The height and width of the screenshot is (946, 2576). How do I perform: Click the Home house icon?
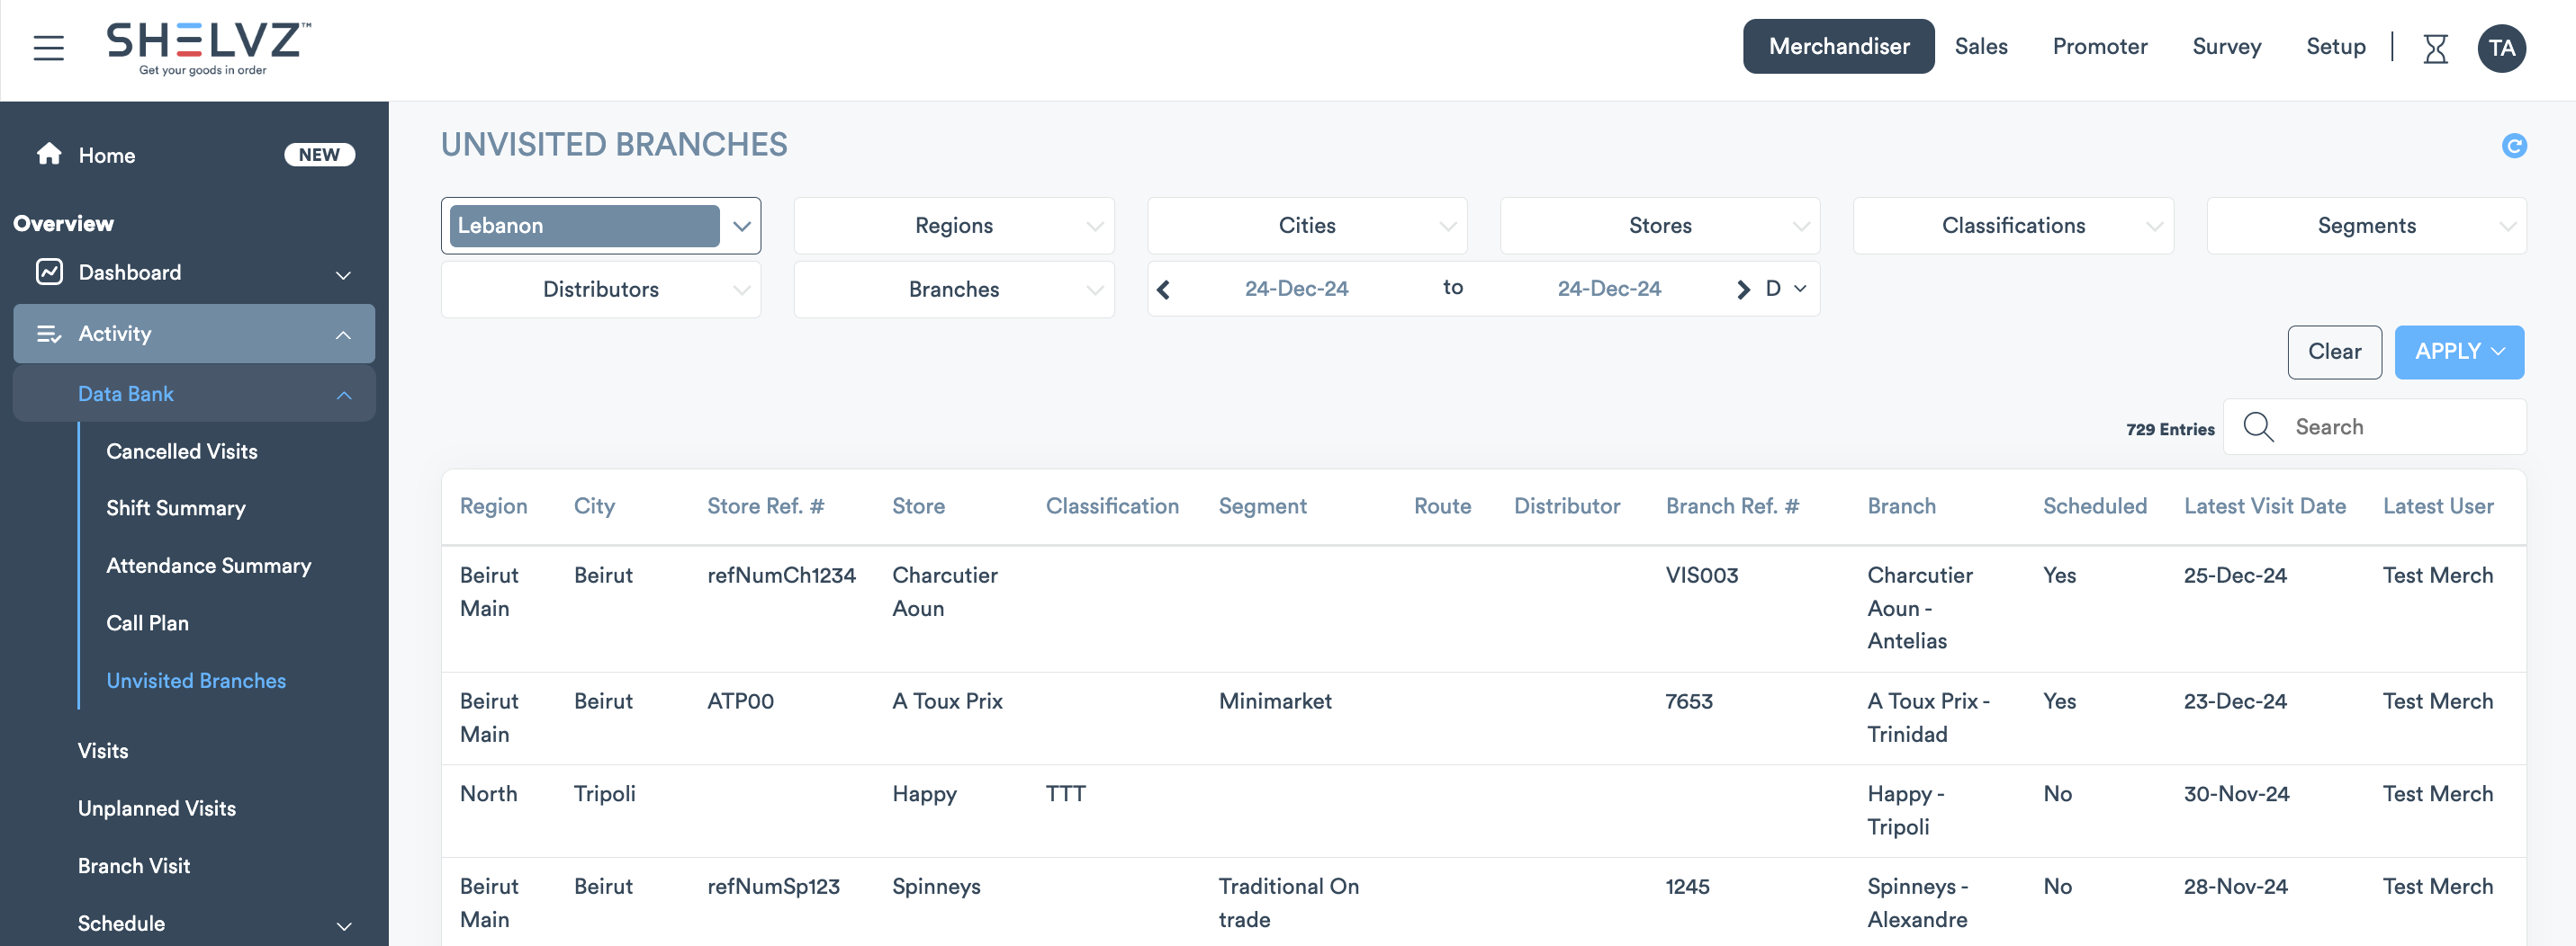pyautogui.click(x=49, y=154)
